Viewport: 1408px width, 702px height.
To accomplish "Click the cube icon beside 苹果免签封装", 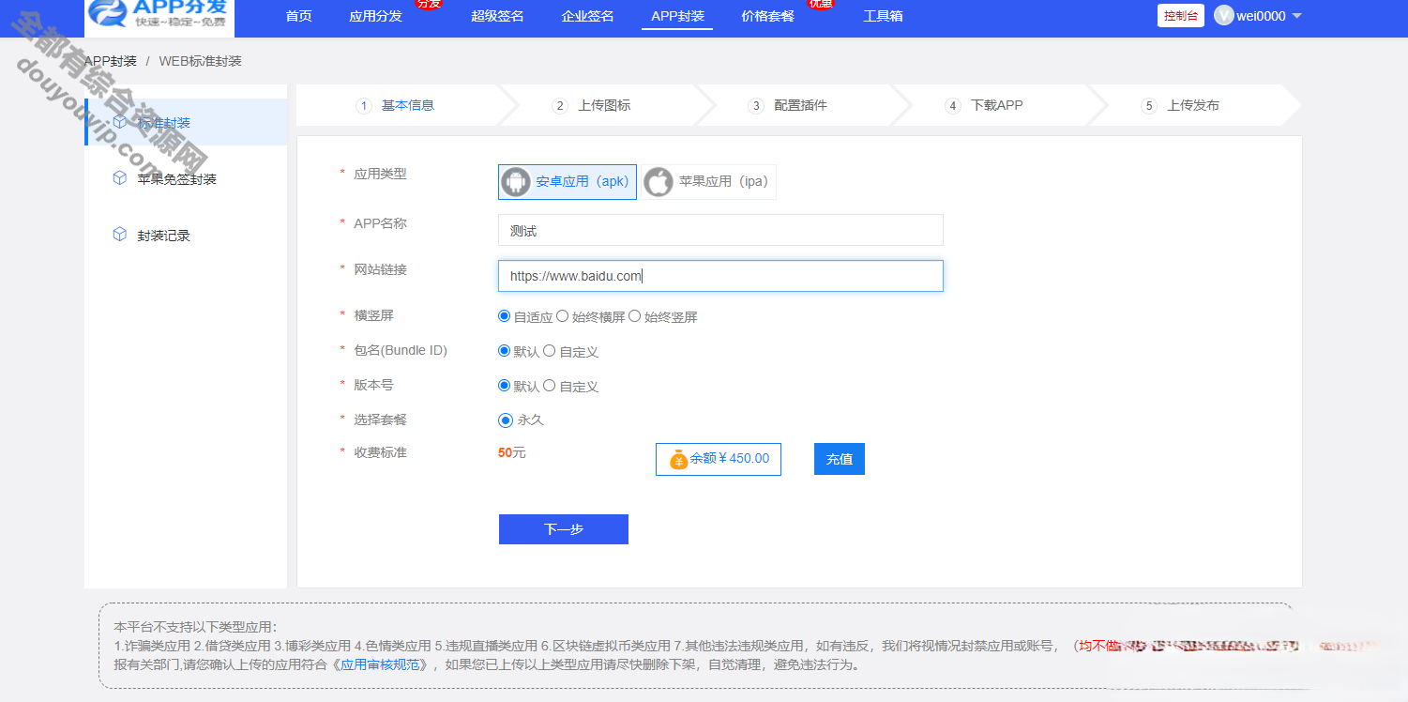I will point(119,178).
